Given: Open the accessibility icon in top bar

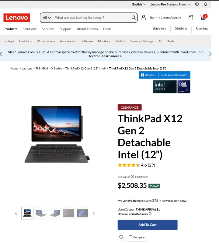Looking at the screenshot, I should [x=197, y=4].
